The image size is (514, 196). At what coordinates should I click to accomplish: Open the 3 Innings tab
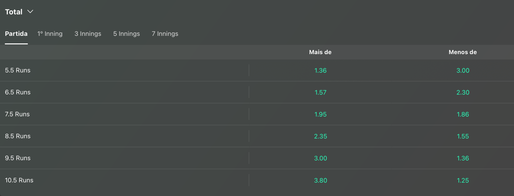pyautogui.click(x=88, y=34)
